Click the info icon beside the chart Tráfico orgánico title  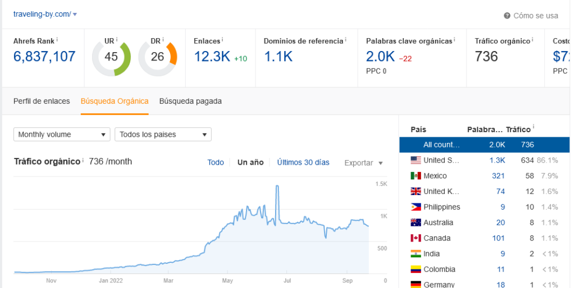pos(83,160)
